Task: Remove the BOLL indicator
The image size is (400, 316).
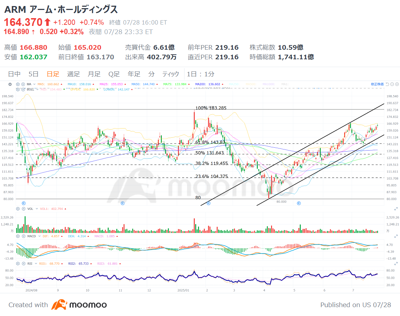Action: coord(23,89)
